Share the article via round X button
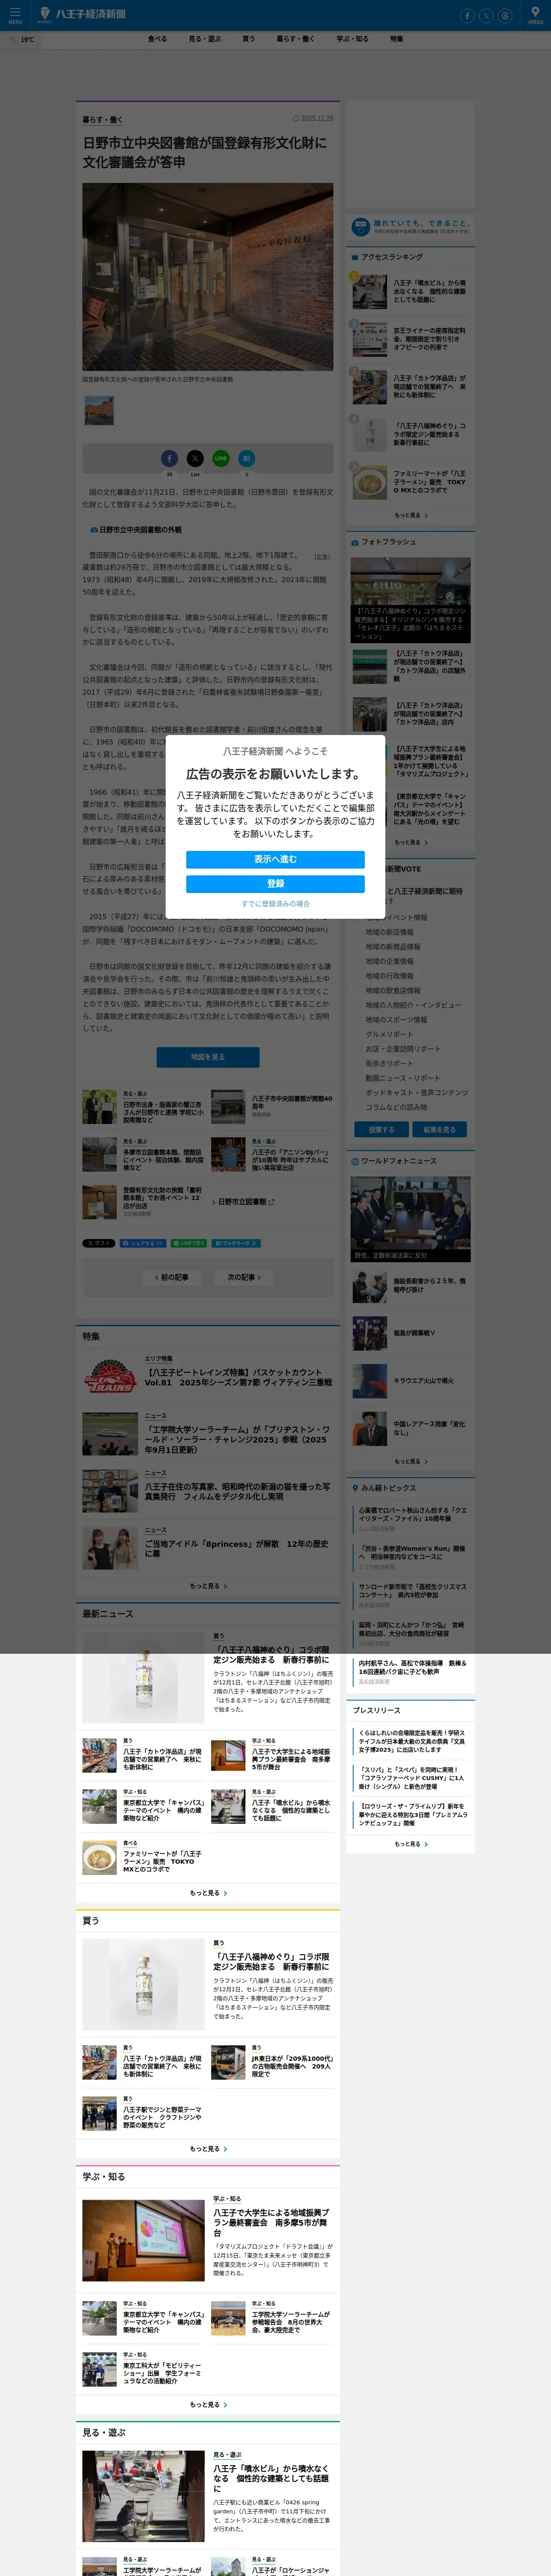Viewport: 551px width, 2576px height. pos(195,458)
